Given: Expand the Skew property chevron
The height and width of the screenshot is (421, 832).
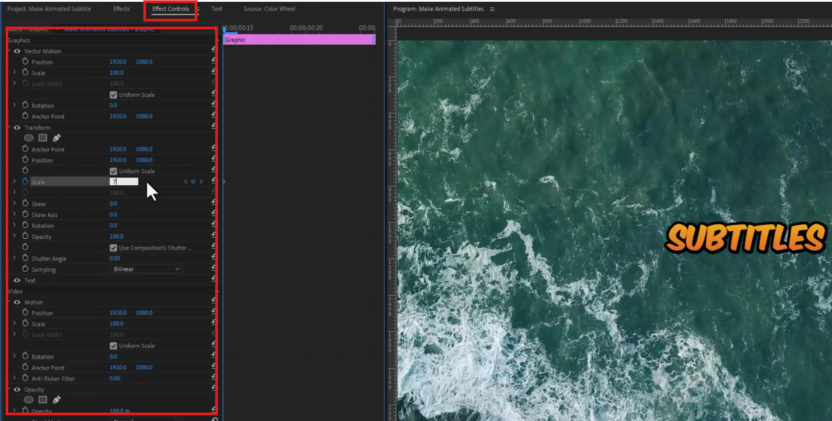Looking at the screenshot, I should click(14, 203).
